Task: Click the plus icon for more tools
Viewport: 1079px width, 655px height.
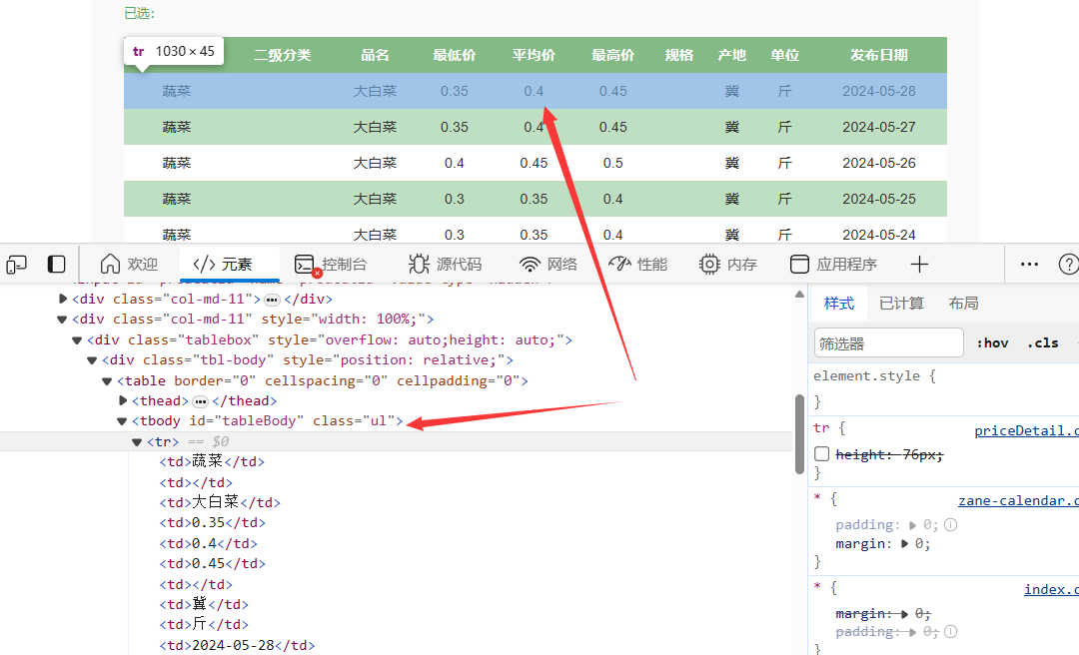Action: (x=920, y=265)
